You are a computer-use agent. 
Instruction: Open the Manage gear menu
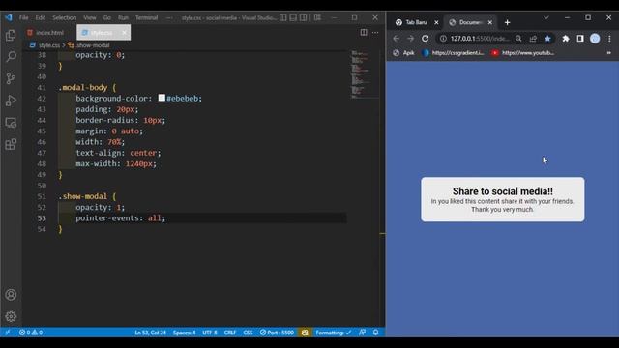[11, 316]
